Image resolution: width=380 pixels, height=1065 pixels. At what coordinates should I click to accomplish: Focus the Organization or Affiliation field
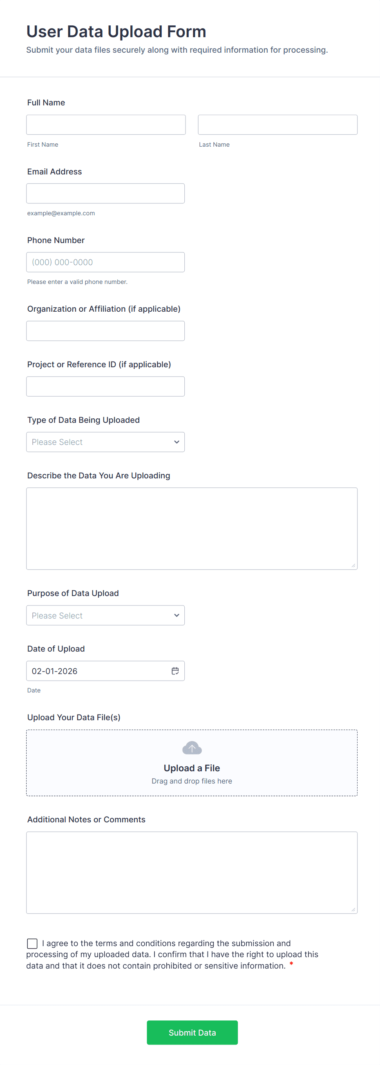[105, 331]
